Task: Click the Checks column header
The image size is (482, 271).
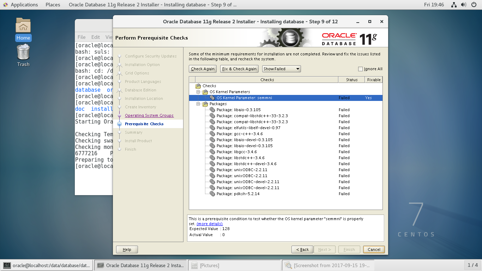Action: point(267,80)
